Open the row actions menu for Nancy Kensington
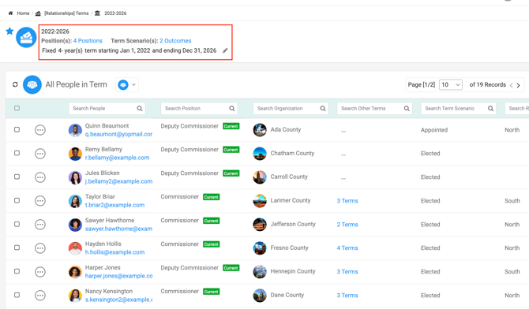The height and width of the screenshot is (309, 529). click(40, 296)
